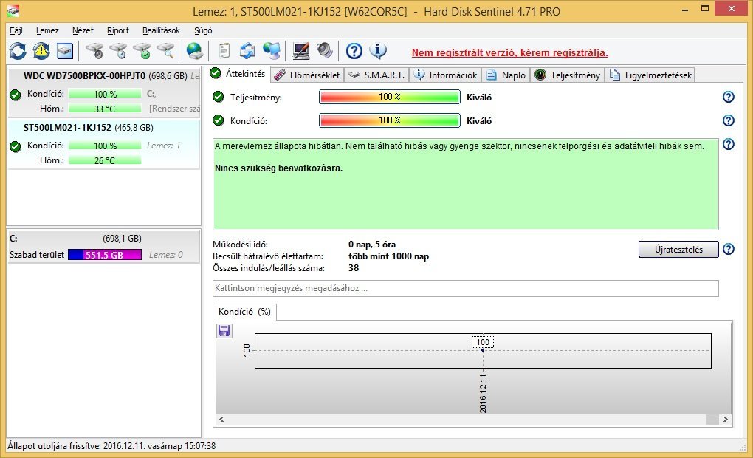The height and width of the screenshot is (458, 753).
Task: Select the ST500LM021-1KJ152 disk entry
Action: pyautogui.click(x=104, y=144)
